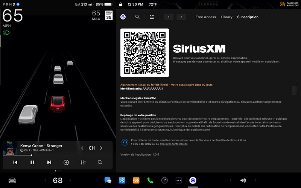This screenshot has height=188, width=301.
Task: Mute the volume speaker icon
Action: click(x=243, y=180)
